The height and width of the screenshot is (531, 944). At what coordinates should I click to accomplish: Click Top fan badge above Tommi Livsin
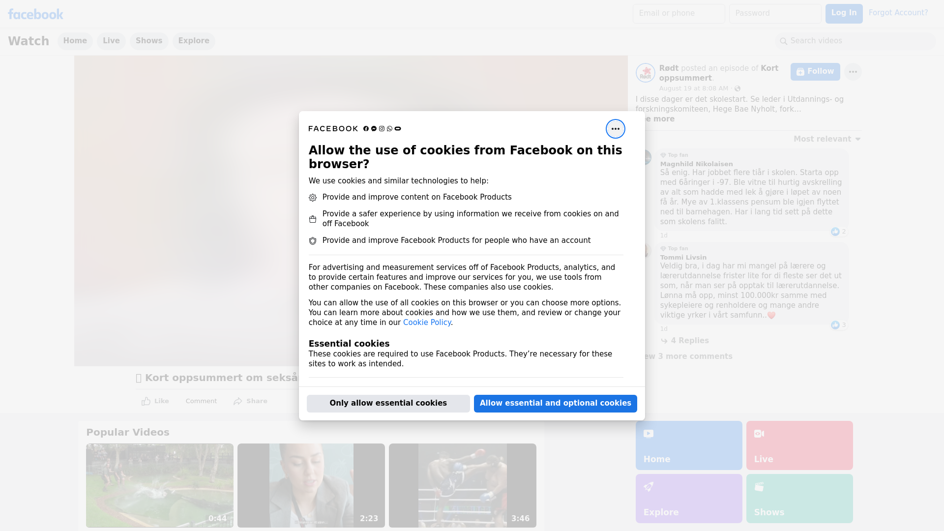point(674,248)
